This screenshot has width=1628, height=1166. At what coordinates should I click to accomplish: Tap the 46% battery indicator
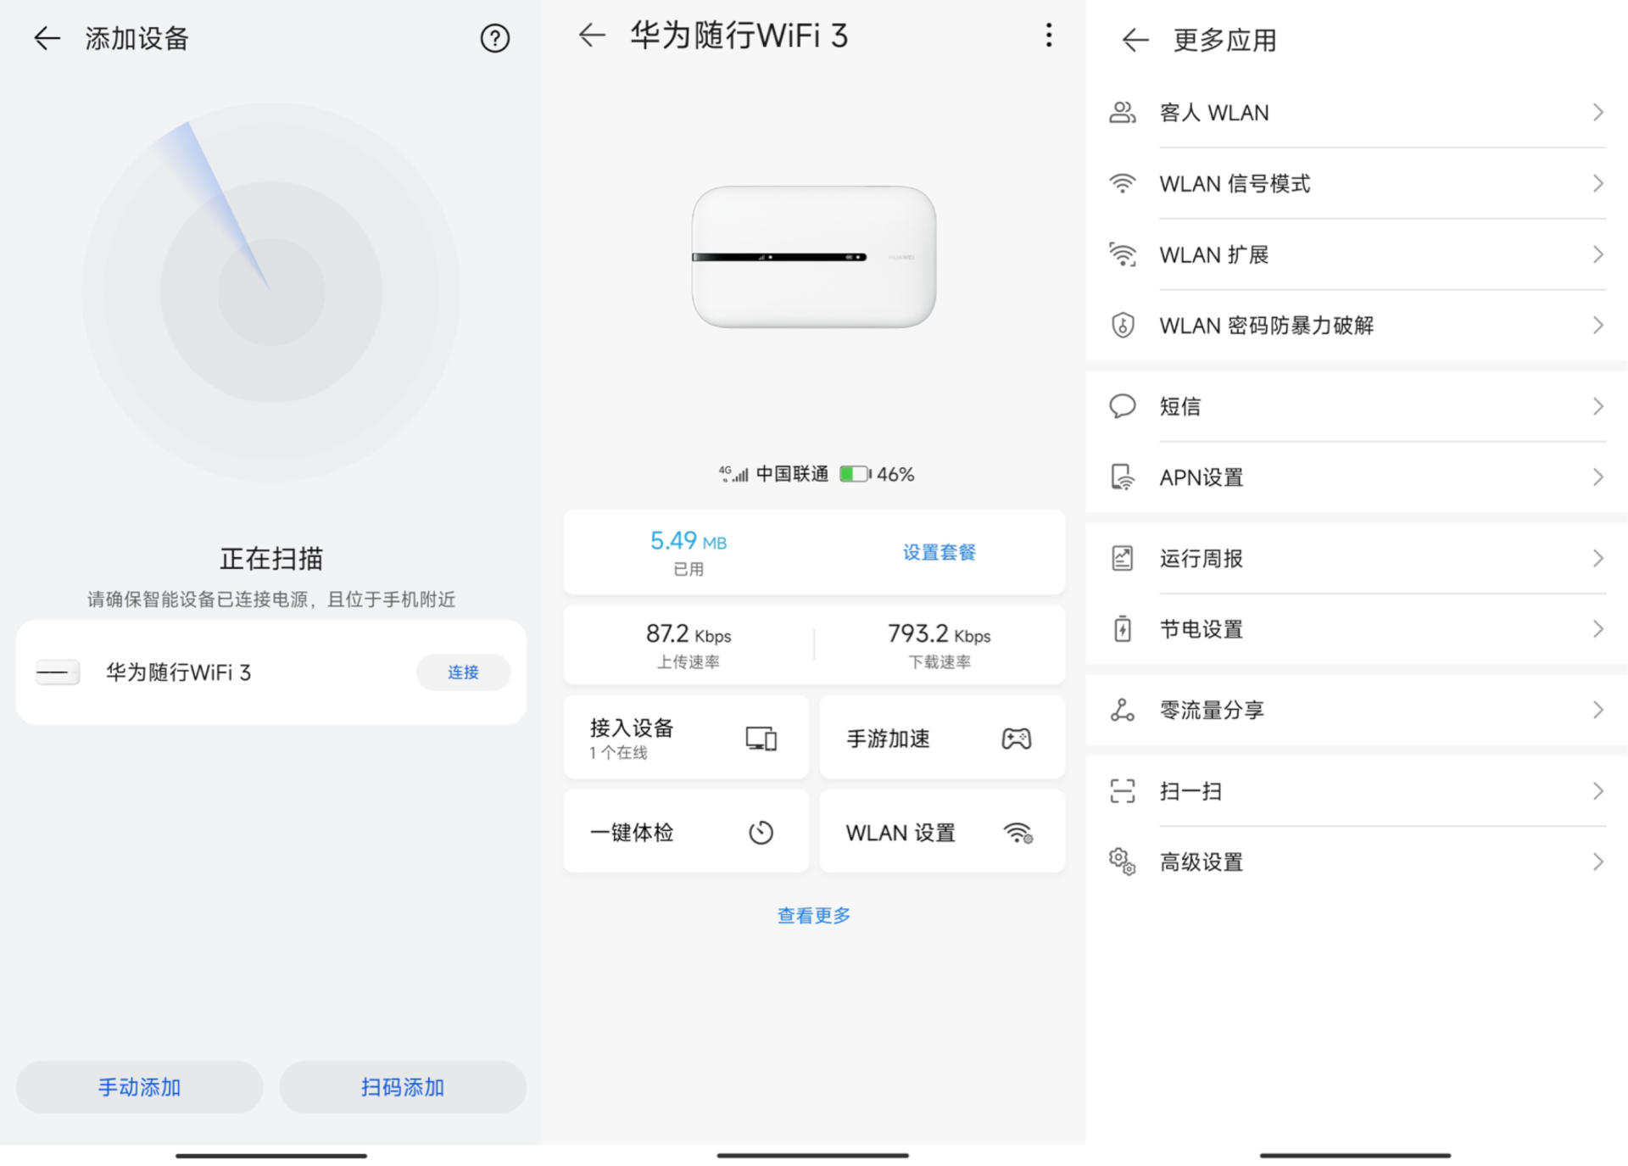pyautogui.click(x=878, y=473)
